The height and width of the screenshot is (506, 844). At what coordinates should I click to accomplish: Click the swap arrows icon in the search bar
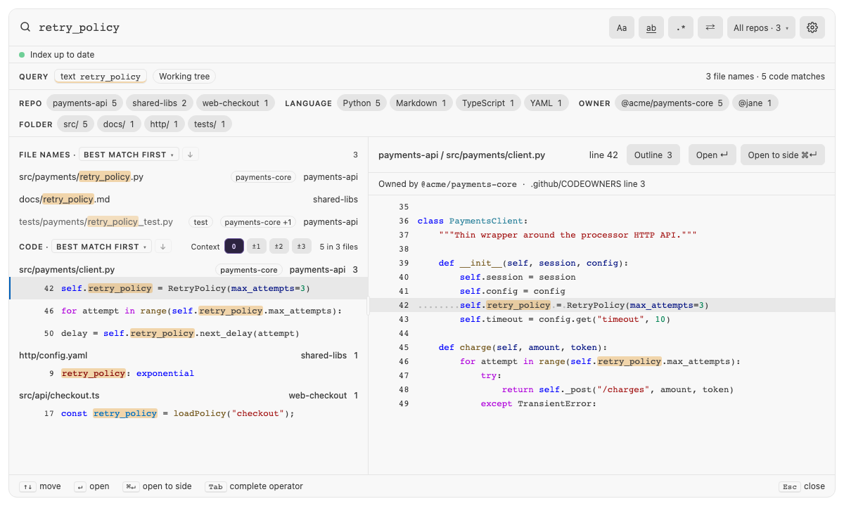(710, 27)
